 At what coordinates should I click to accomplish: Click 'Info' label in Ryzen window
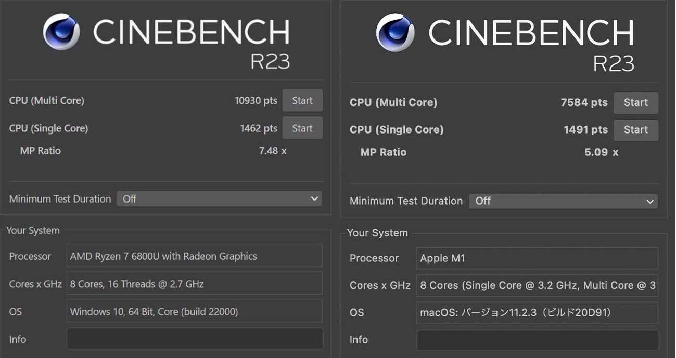[x=18, y=339]
